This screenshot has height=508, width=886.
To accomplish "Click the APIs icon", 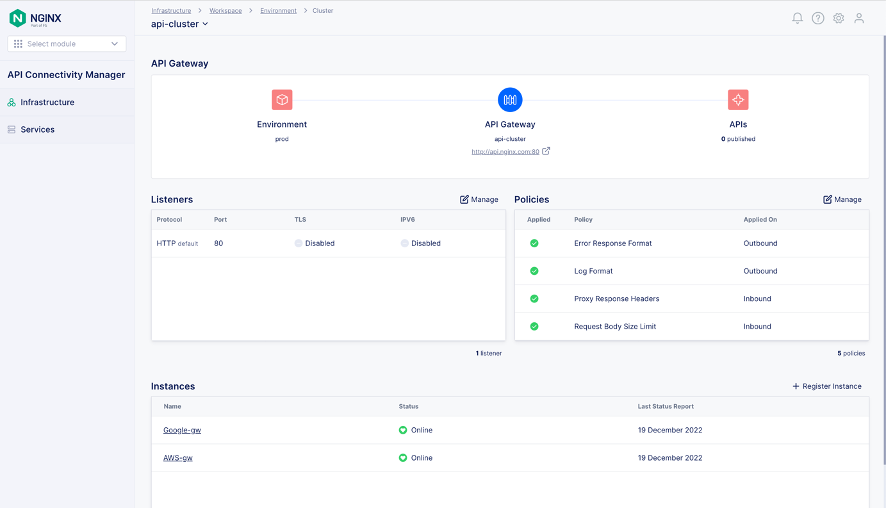I will click(x=738, y=100).
